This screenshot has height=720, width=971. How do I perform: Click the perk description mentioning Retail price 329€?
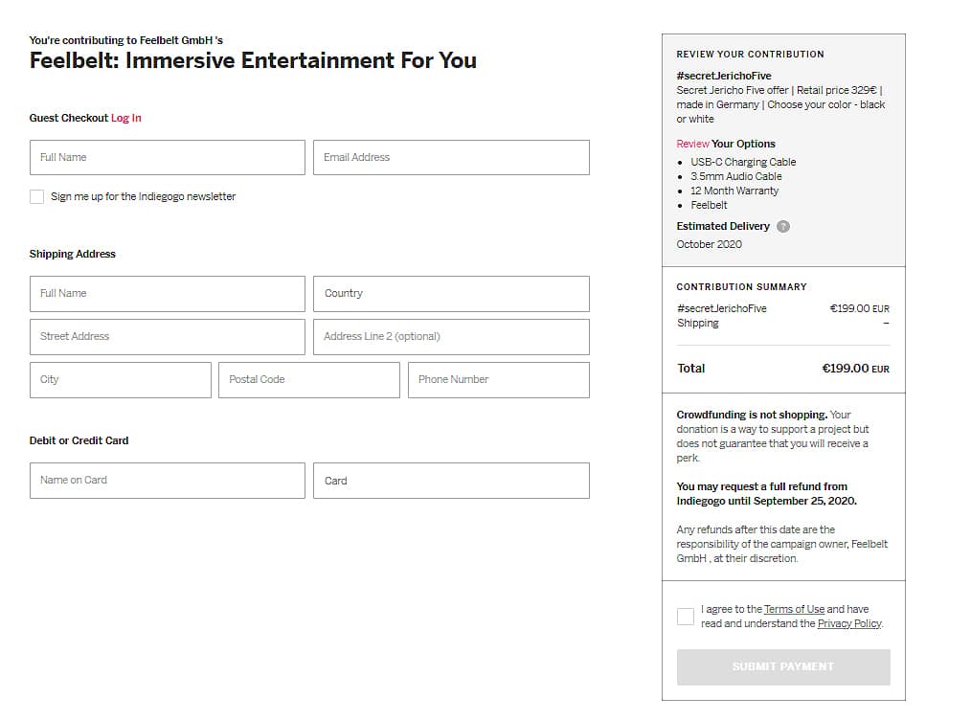click(x=780, y=104)
